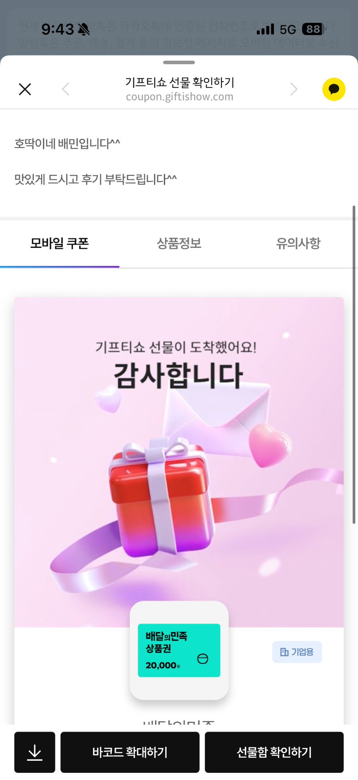The height and width of the screenshot is (780, 358).
Task: Tap the 기업용 badge with building icon
Action: (297, 652)
